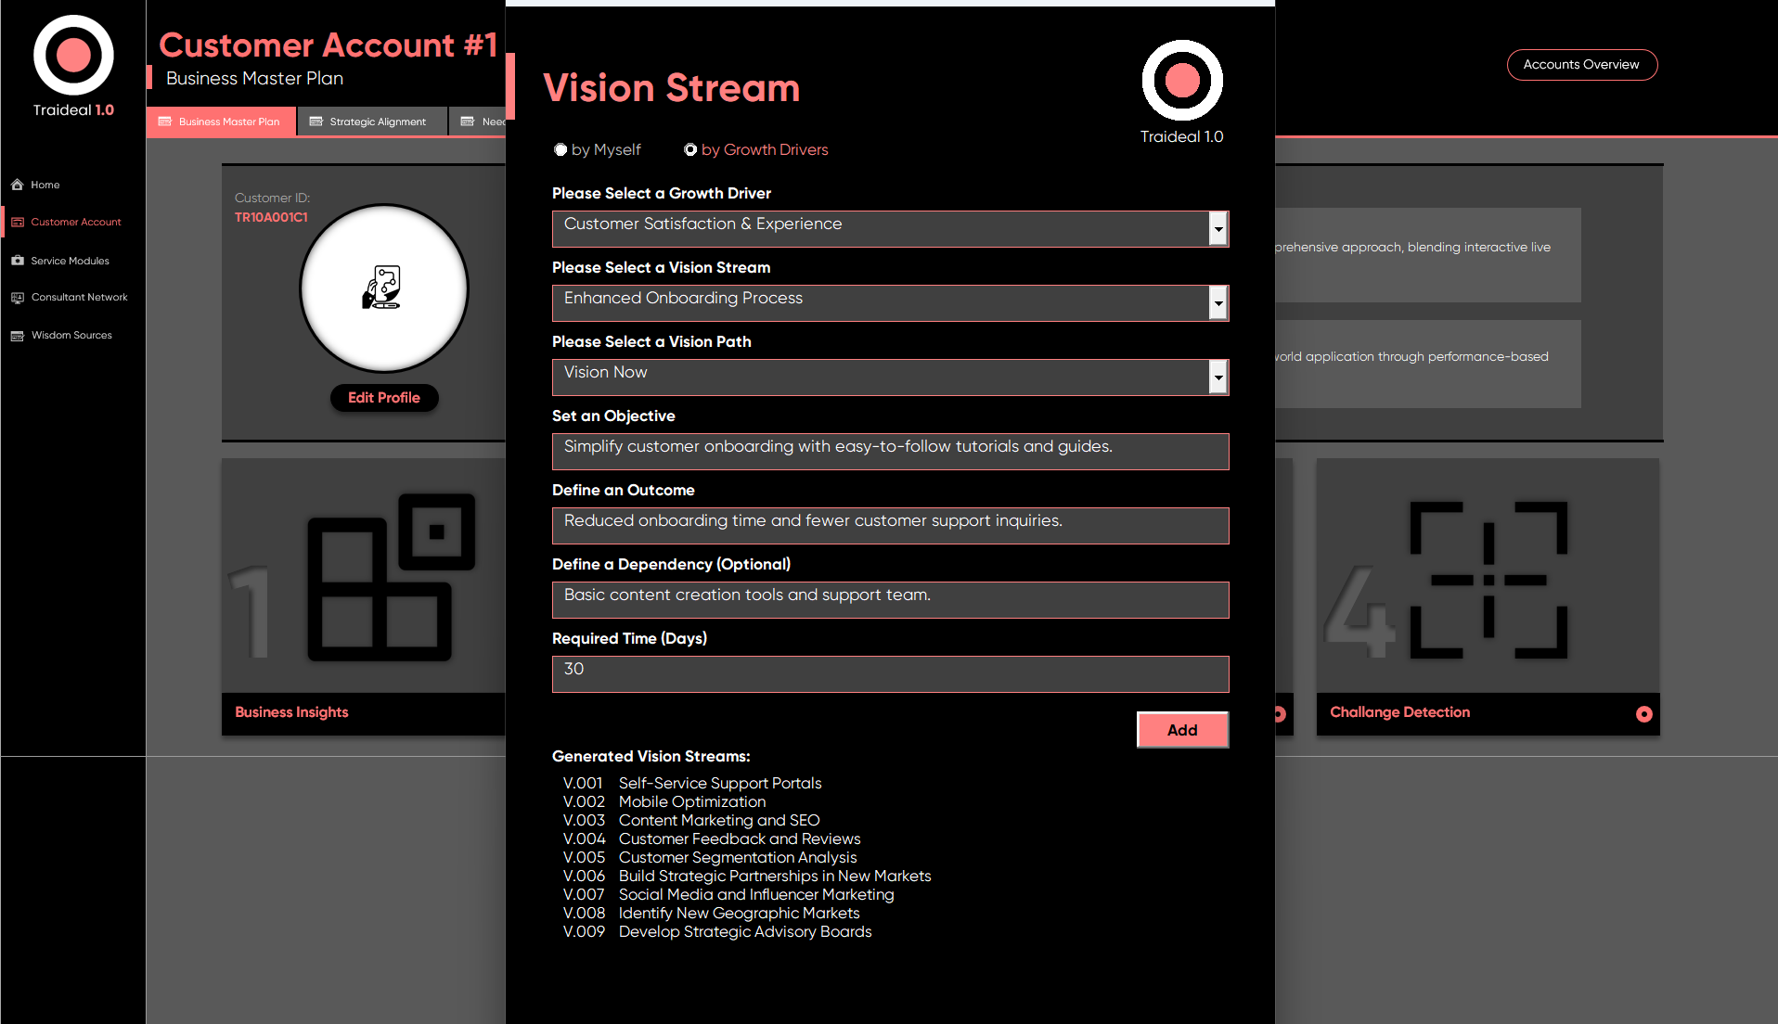Viewport: 1778px width, 1024px height.
Task: Select the 'by Growth Drivers' radio option
Action: pos(690,150)
